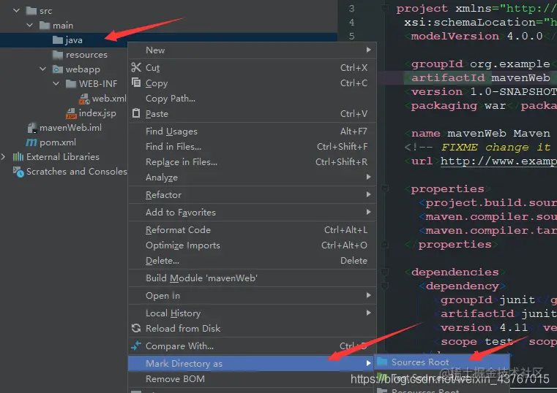Click the web.xml file icon
Image resolution: width=557 pixels, height=393 pixels.
pos(84,99)
